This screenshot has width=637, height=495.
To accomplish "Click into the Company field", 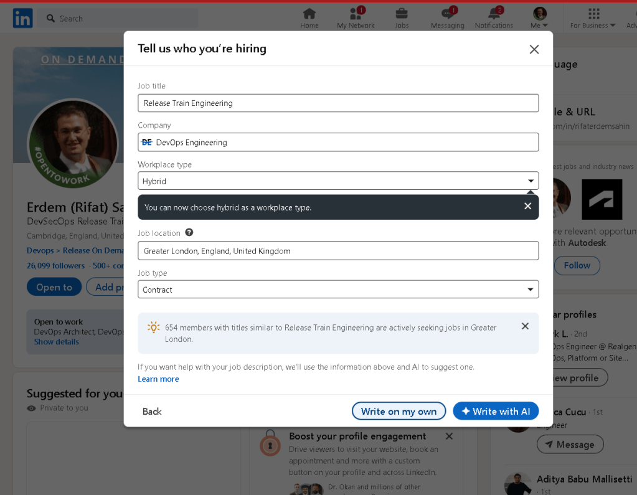I will click(x=338, y=142).
